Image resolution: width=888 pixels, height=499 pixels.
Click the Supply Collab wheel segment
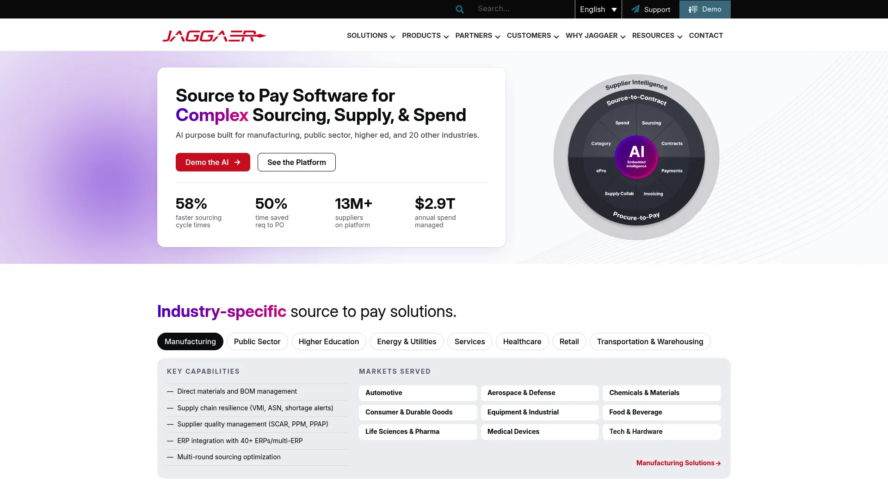pos(619,194)
